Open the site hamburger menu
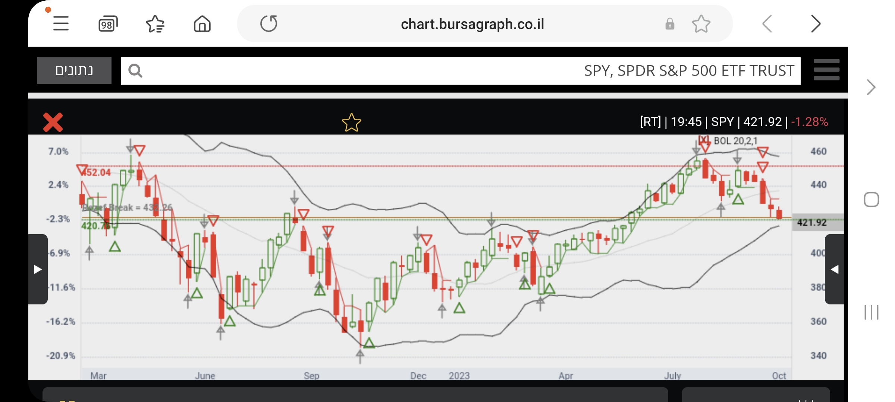Viewport: 895px width, 402px height. coord(826,70)
